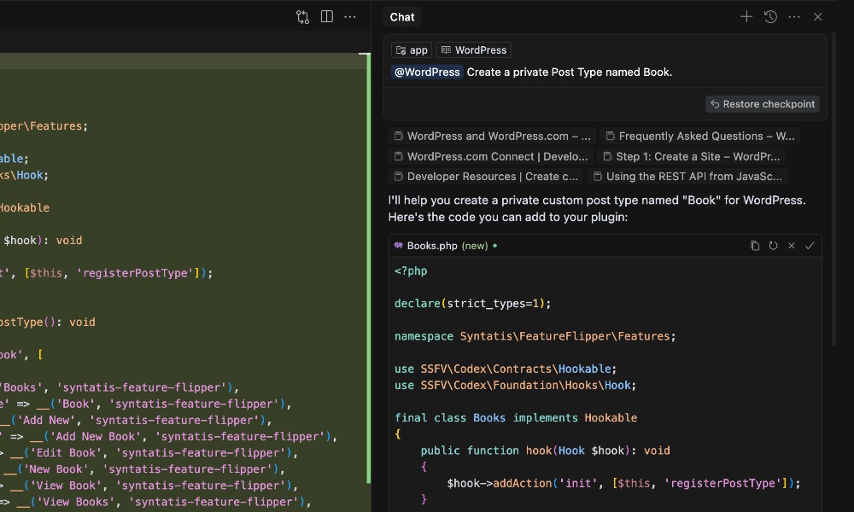Close the Chat panel
Image resolution: width=854 pixels, height=512 pixels.
click(x=817, y=17)
